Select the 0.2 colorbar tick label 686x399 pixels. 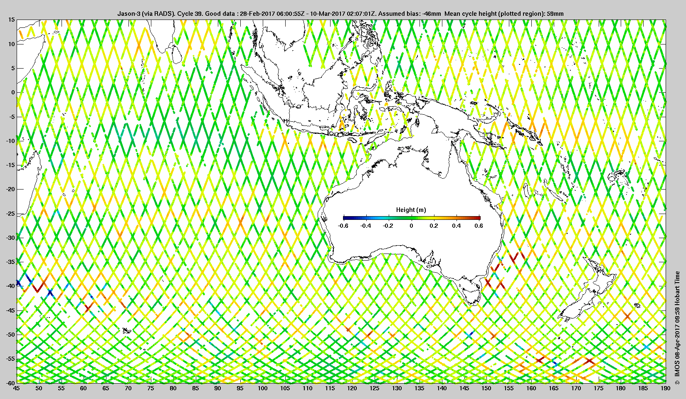tap(434, 226)
